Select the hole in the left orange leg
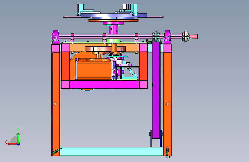 [56, 104]
